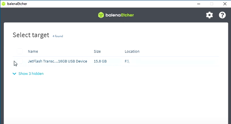This screenshot has height=124, width=231.
Task: Open balenaEtcher settings gear
Action: click(x=209, y=15)
